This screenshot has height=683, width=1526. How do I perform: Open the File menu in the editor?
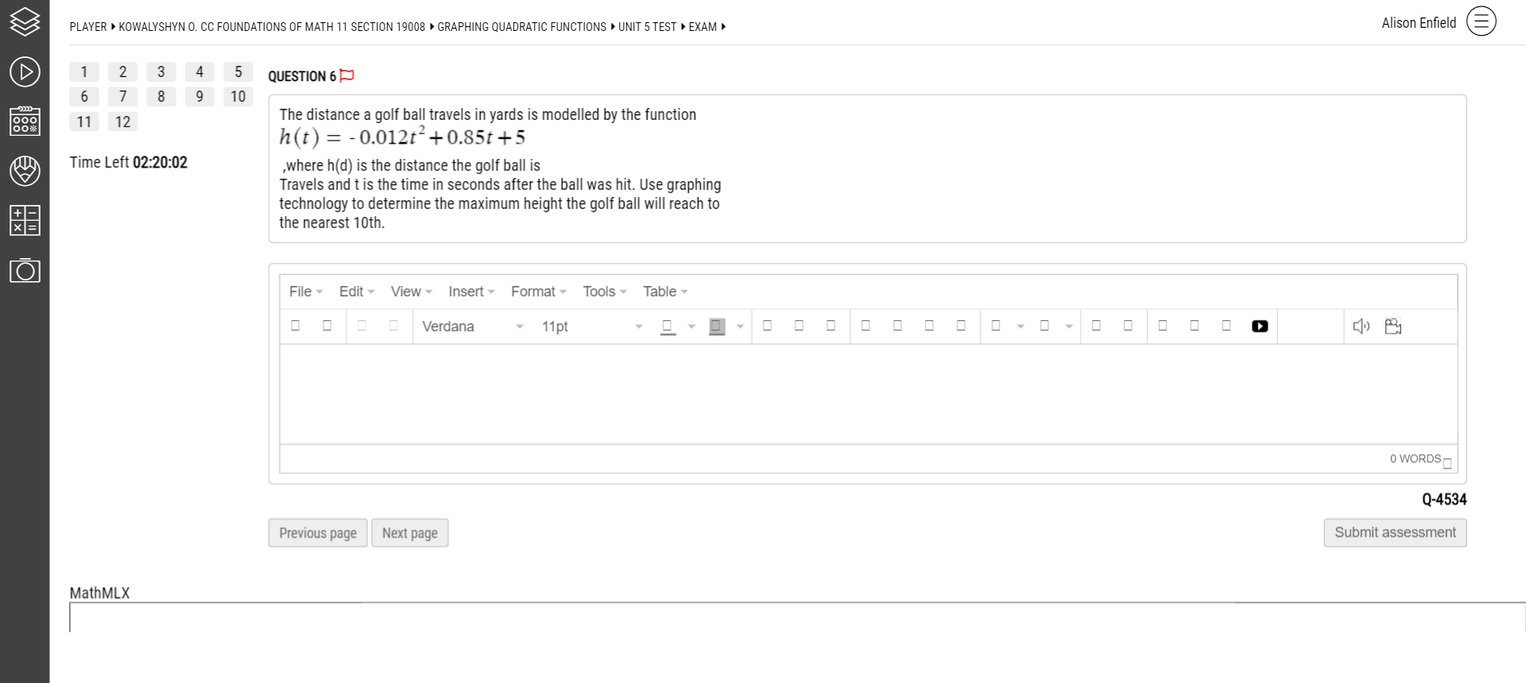click(x=305, y=291)
